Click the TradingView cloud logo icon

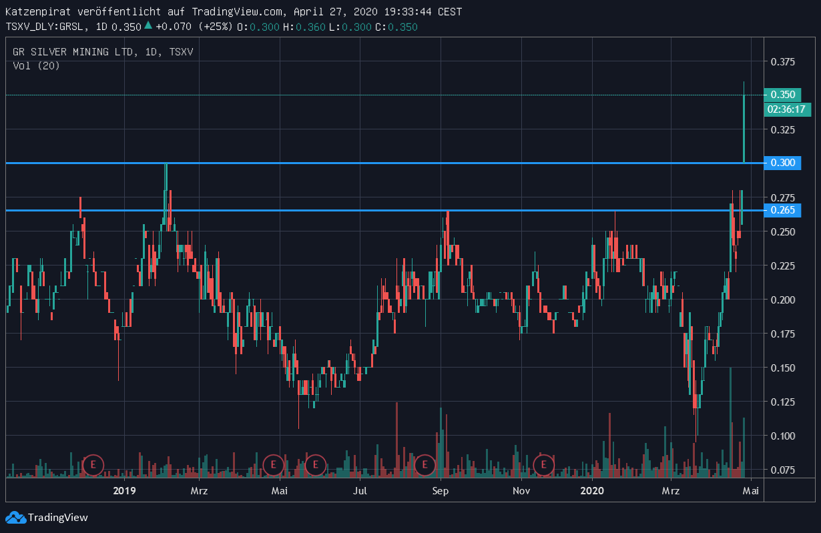pos(15,517)
